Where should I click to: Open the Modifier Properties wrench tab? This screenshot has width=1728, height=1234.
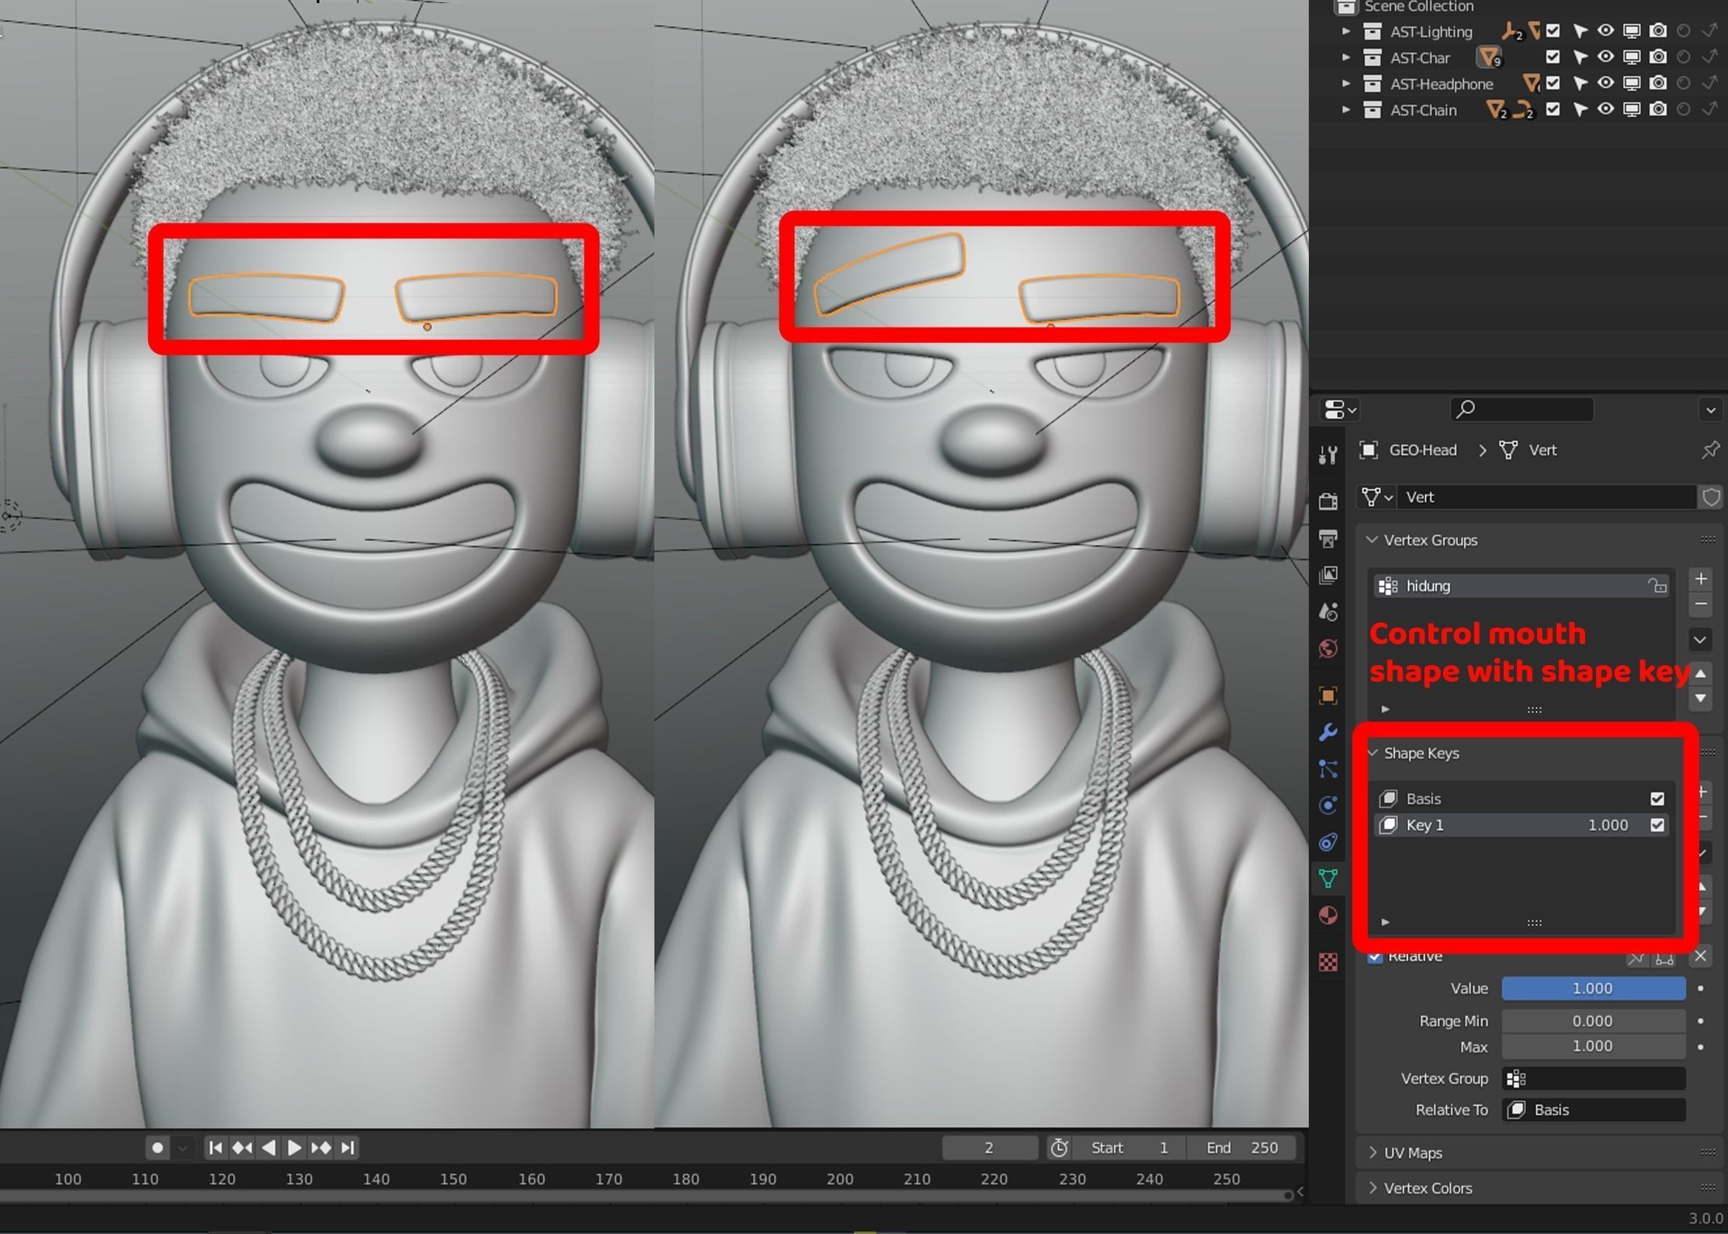click(1327, 732)
